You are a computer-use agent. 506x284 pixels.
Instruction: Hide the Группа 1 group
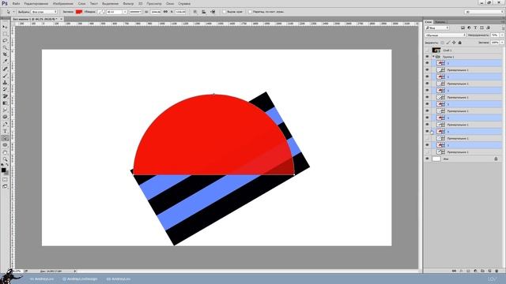[427, 57]
